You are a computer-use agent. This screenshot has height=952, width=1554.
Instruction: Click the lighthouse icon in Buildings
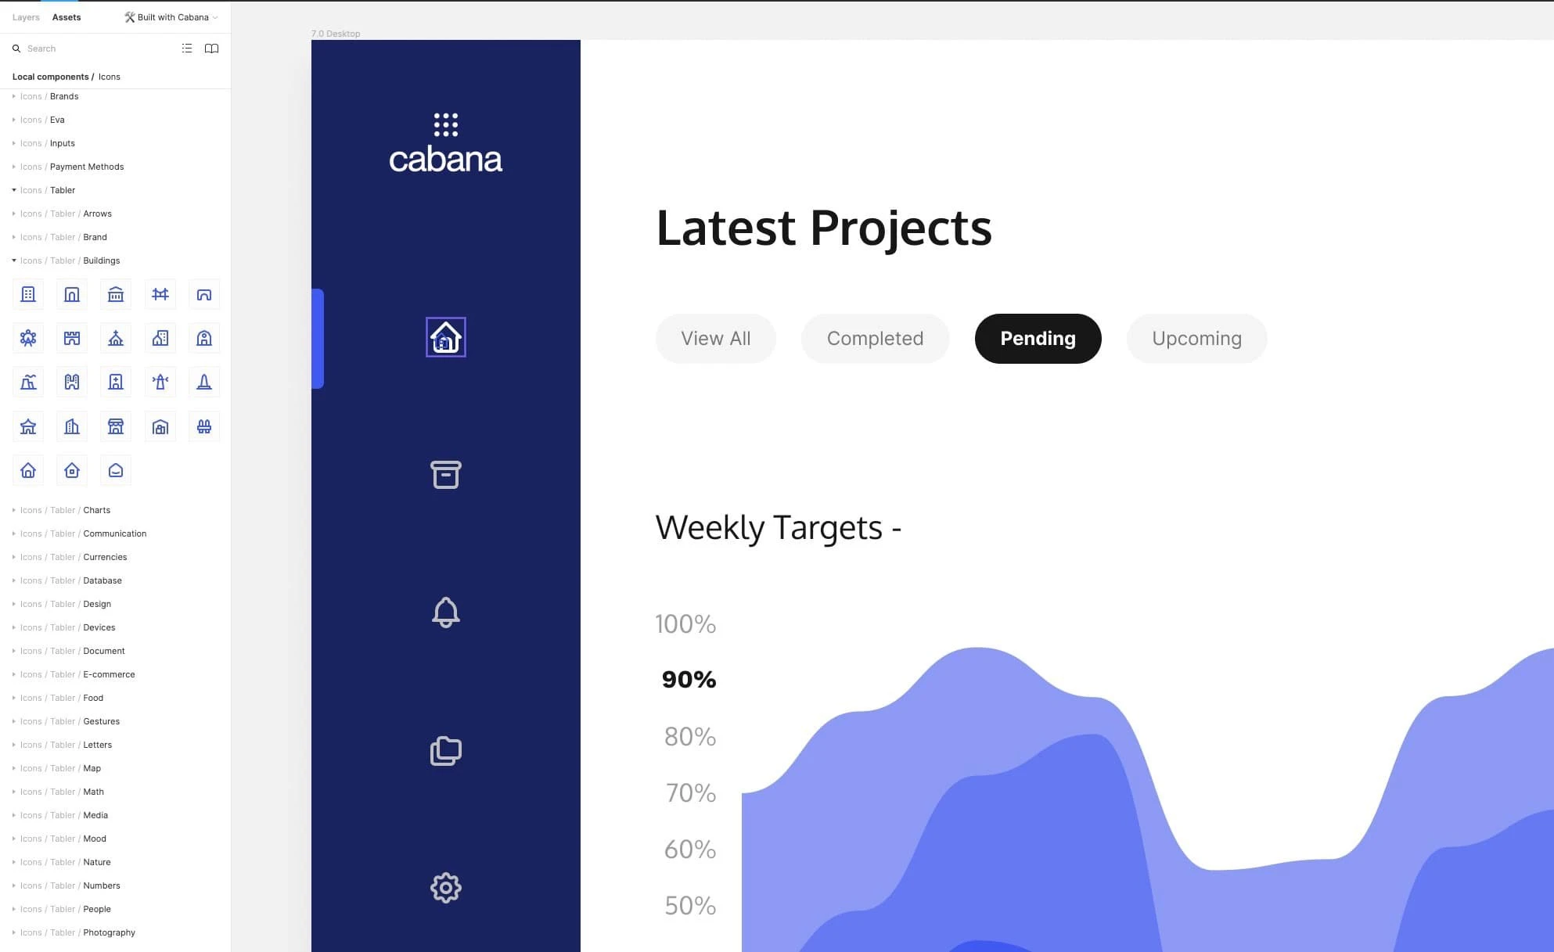(x=160, y=382)
